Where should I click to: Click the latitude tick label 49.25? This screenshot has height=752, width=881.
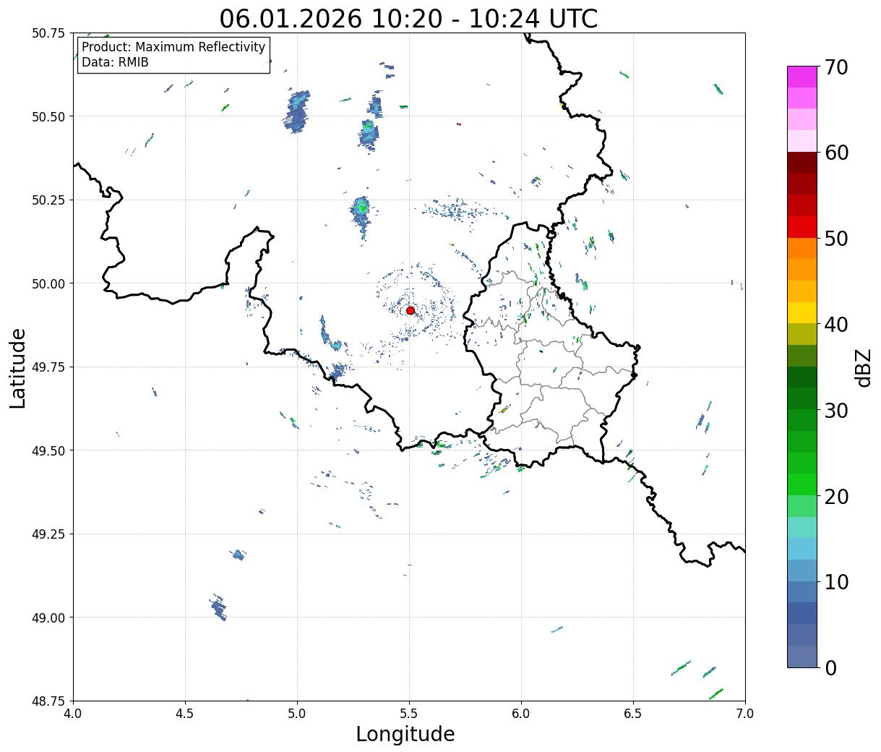point(48,534)
